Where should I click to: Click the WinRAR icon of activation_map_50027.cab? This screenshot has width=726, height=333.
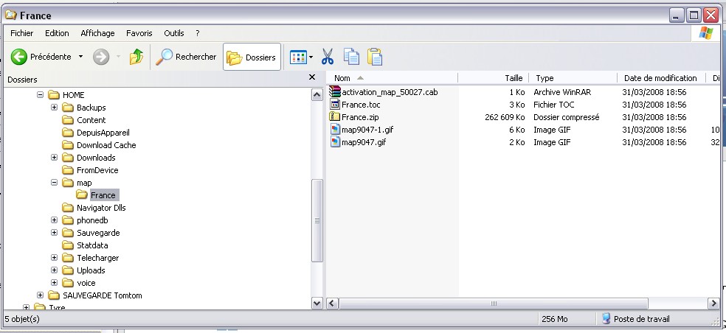(x=335, y=91)
